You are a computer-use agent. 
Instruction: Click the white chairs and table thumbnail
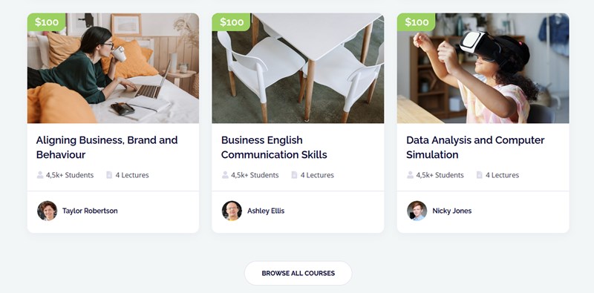(298, 68)
